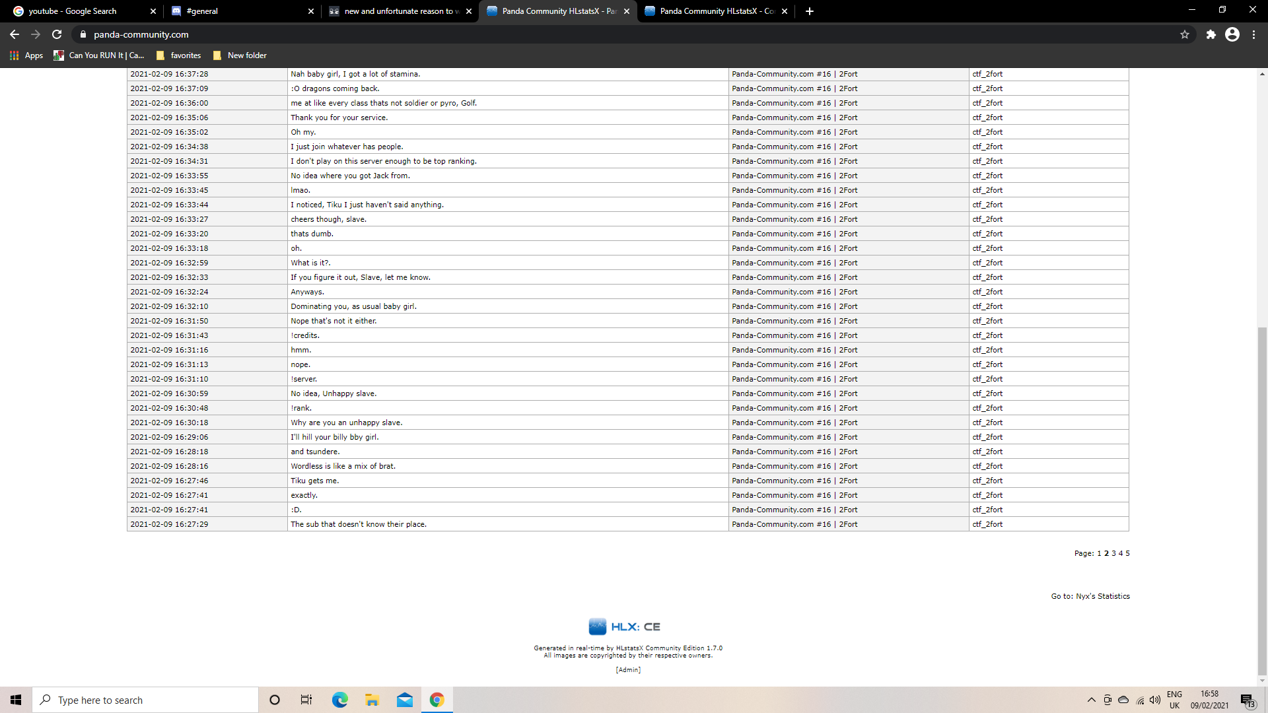1268x713 pixels.
Task: Open the Chrome extensions puzzle icon
Action: pyautogui.click(x=1211, y=34)
